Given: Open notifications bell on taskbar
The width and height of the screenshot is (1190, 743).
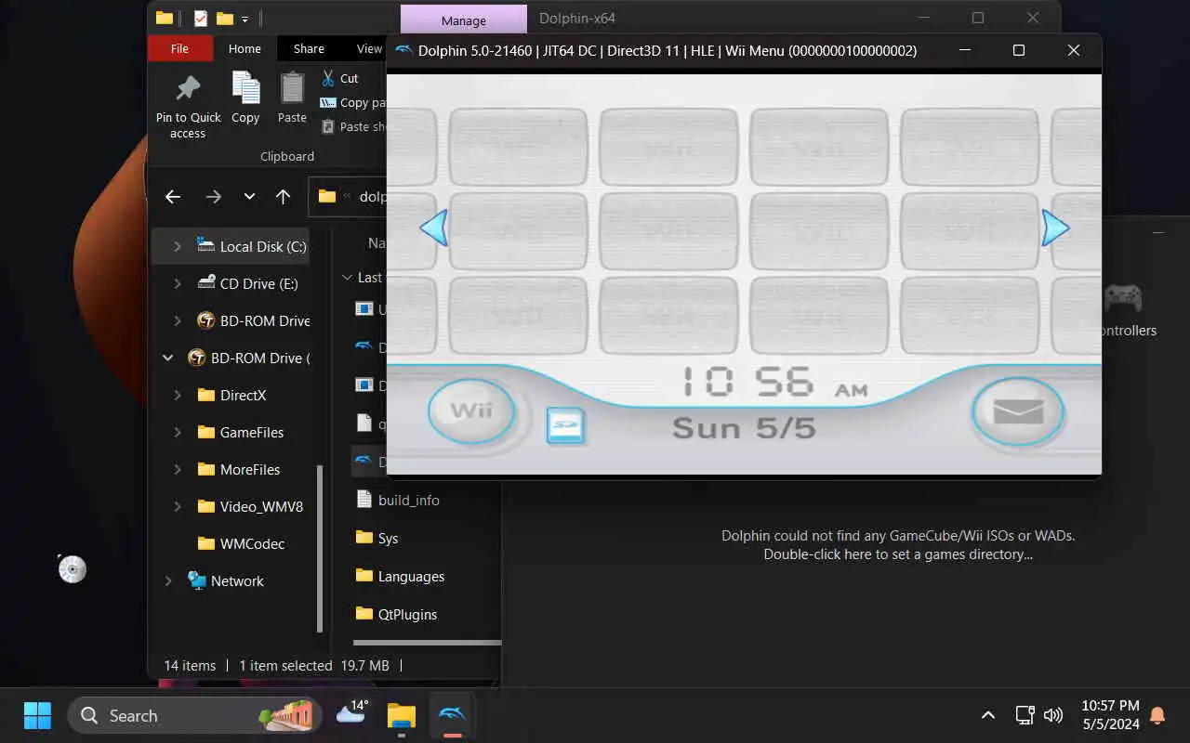Looking at the screenshot, I should 1157,715.
